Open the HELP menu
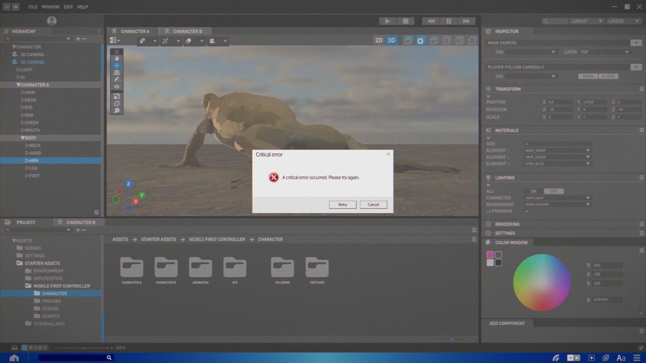Image resolution: width=646 pixels, height=363 pixels. tap(83, 7)
